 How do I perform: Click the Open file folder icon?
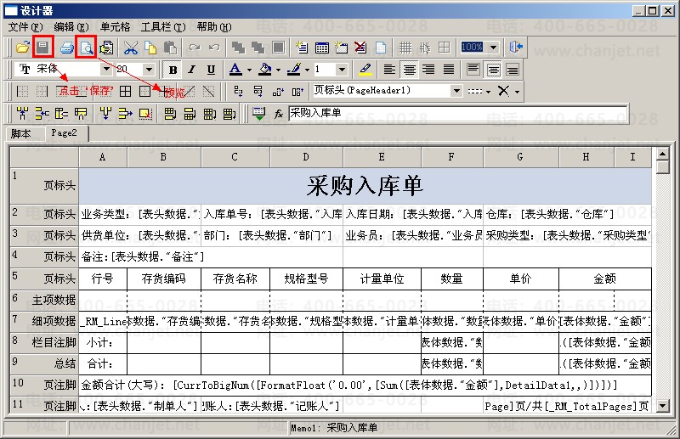pyautogui.click(x=23, y=47)
